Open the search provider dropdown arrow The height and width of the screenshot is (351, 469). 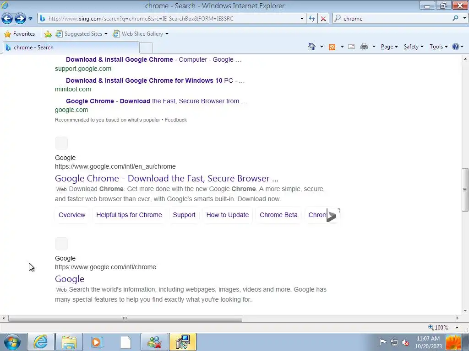(x=464, y=18)
